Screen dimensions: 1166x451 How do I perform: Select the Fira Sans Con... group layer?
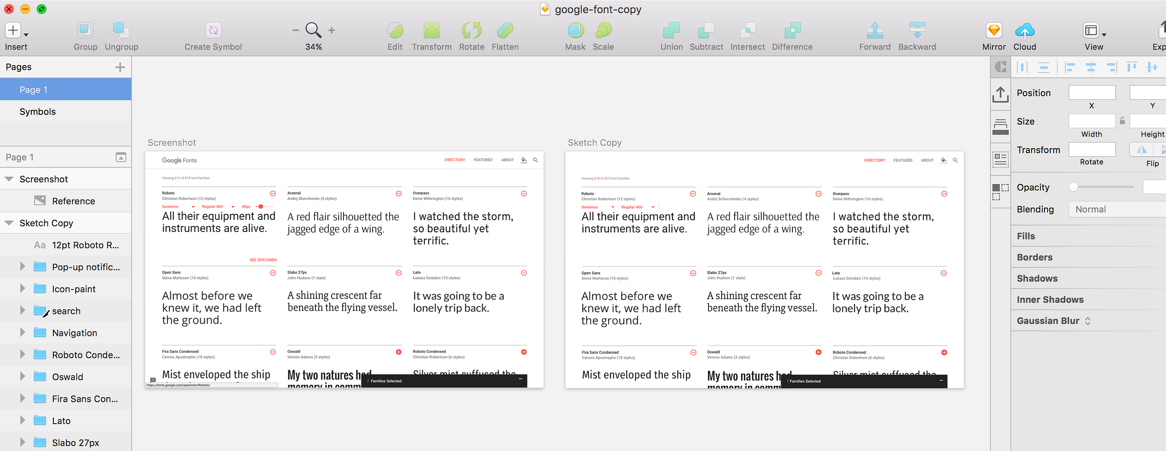point(65,399)
